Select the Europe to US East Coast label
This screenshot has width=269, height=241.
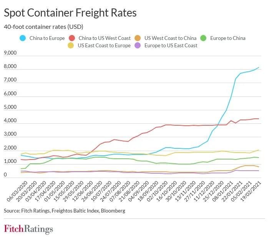click(x=171, y=45)
